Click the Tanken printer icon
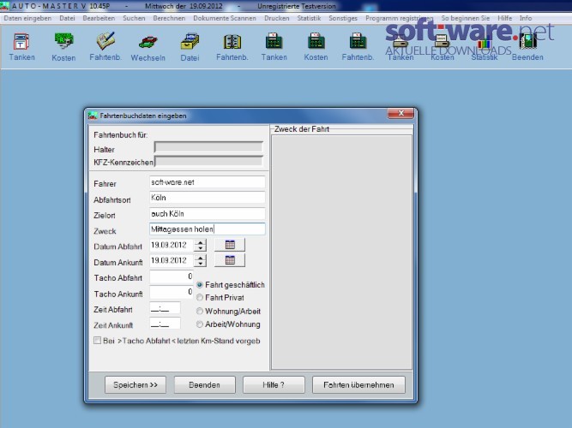 click(400, 41)
